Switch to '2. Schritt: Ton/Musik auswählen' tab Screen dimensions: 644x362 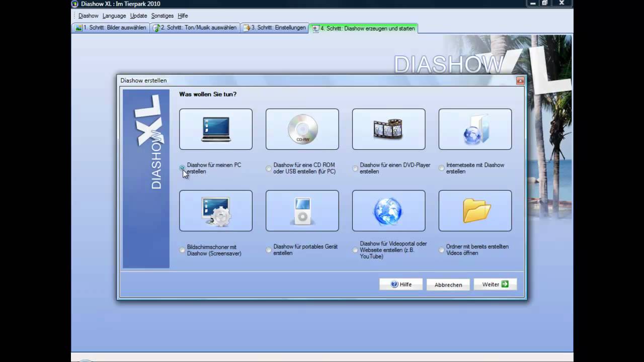pos(194,28)
